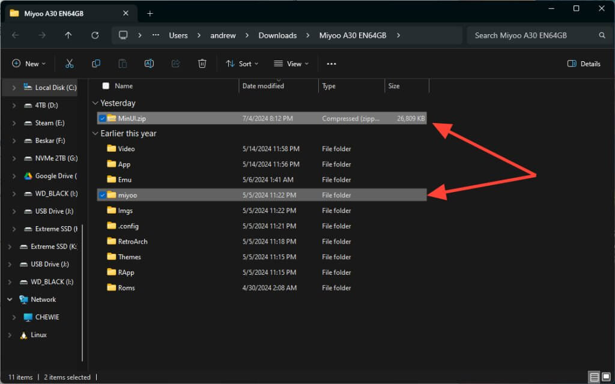Image resolution: width=615 pixels, height=384 pixels.
Task: Open the View dropdown menu
Action: click(291, 64)
